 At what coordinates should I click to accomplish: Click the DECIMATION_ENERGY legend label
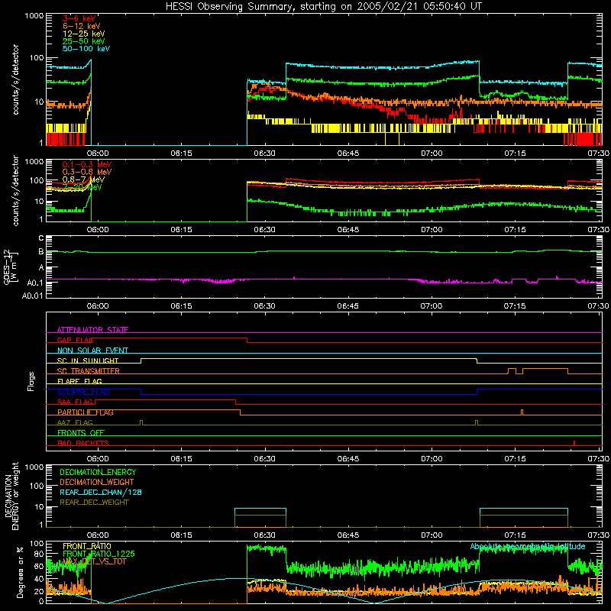[x=98, y=472]
